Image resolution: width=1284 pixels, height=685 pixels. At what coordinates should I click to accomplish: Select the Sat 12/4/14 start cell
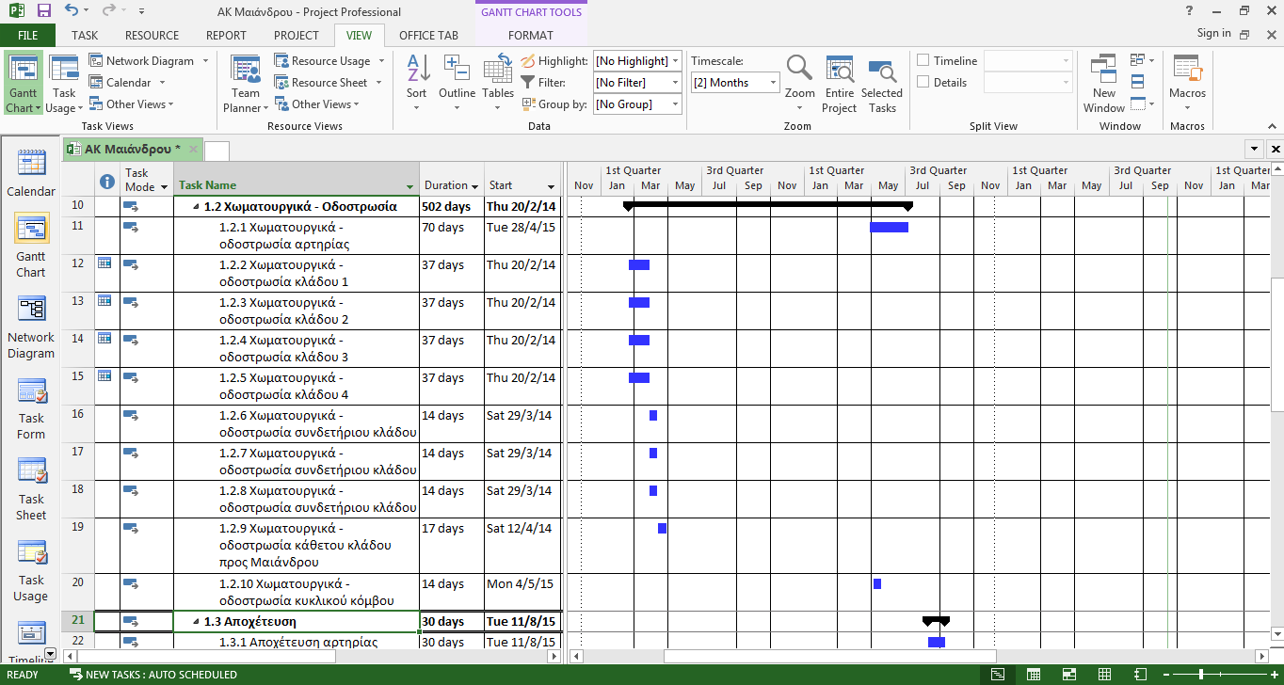(522, 546)
